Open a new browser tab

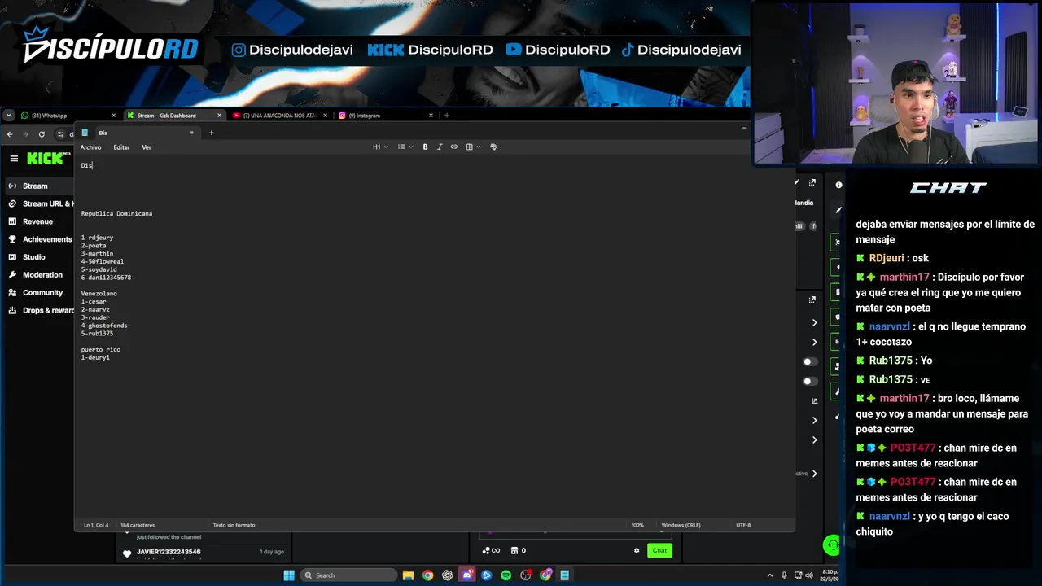[x=446, y=116]
